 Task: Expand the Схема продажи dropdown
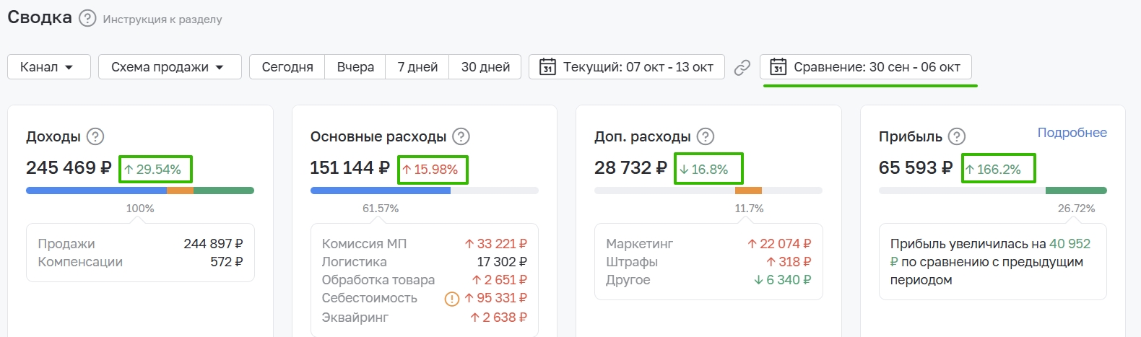[169, 67]
